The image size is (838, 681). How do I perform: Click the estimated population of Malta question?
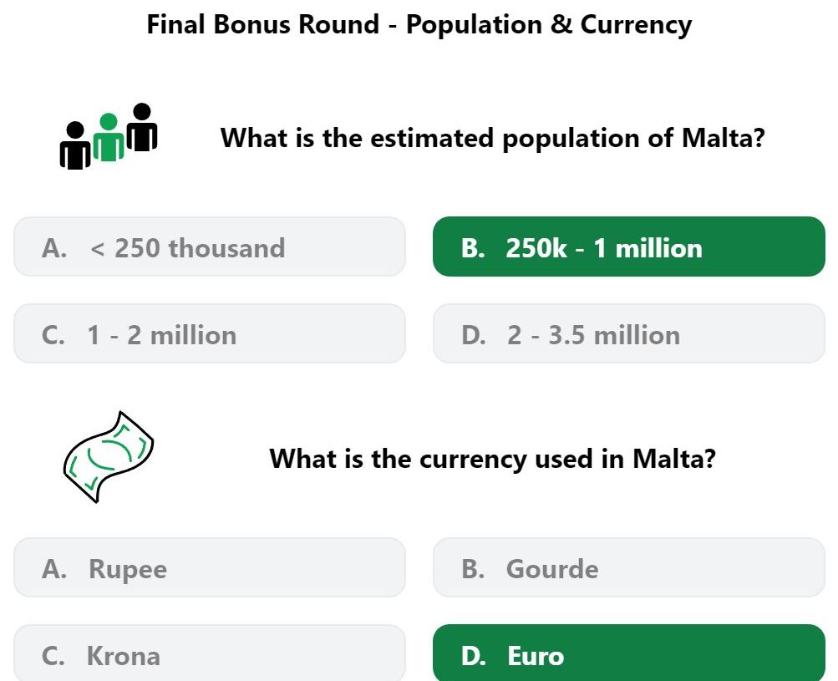tap(493, 138)
